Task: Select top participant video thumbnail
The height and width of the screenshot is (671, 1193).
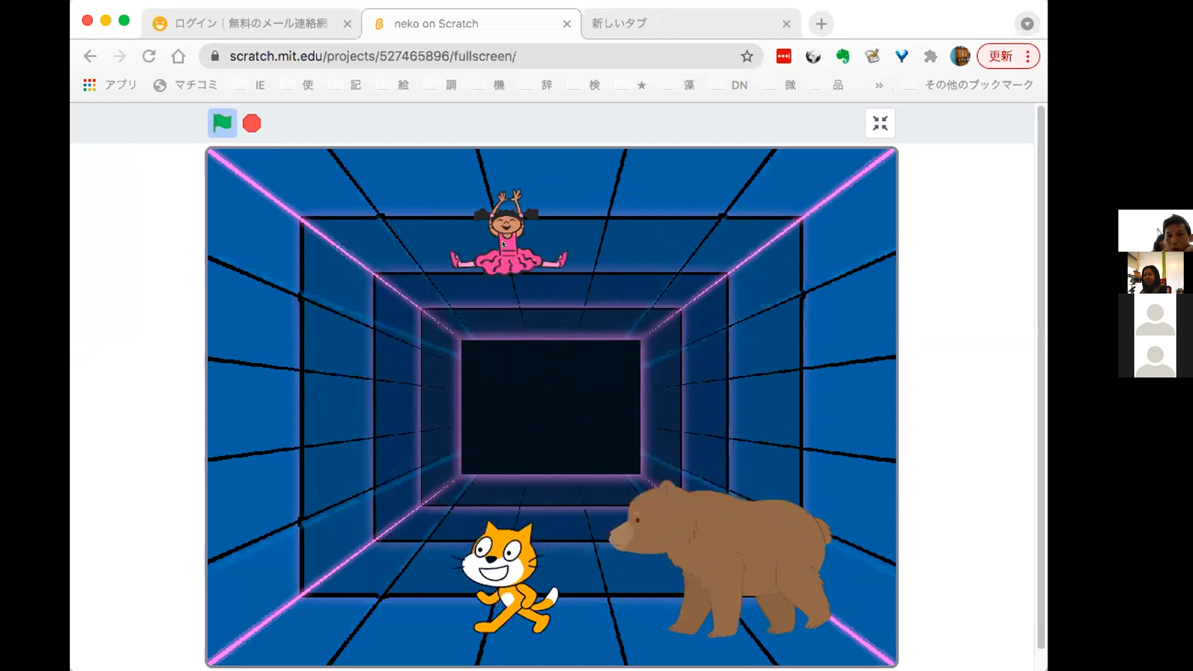Action: pos(1155,231)
